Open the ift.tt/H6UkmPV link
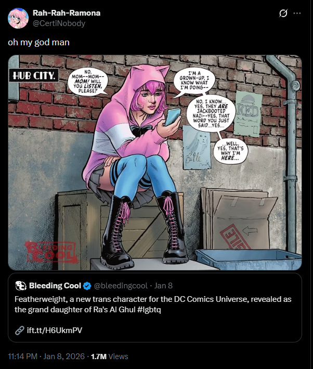 point(55,330)
